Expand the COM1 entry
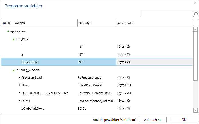This screenshot has width=199, height=124. 19,101
